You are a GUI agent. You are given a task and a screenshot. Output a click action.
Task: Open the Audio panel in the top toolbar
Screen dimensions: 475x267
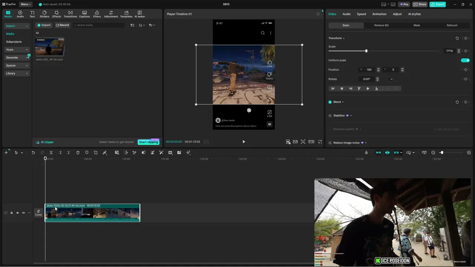(x=20, y=14)
